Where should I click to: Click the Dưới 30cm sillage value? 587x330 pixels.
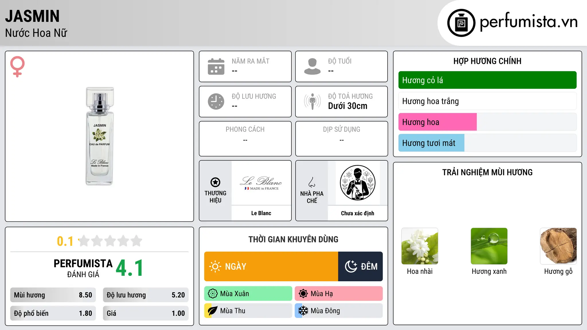(348, 106)
